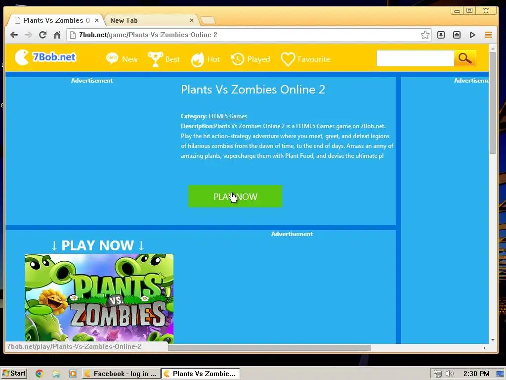
Task: Close the New Tab tab
Action: pyautogui.click(x=191, y=20)
